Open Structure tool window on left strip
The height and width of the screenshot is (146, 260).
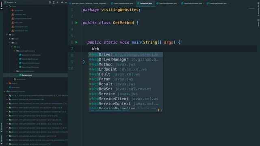(2, 127)
